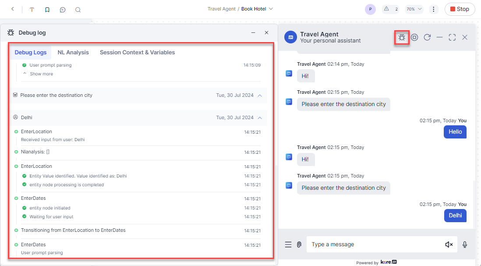Expand the chat window to fullscreen
The image size is (481, 266).
pyautogui.click(x=452, y=38)
